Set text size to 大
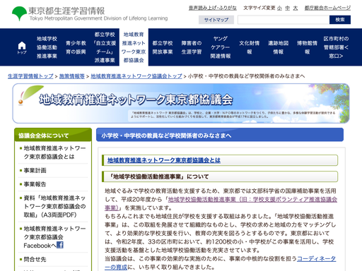This screenshot has width=362, height=271. pyautogui.click(x=296, y=8)
